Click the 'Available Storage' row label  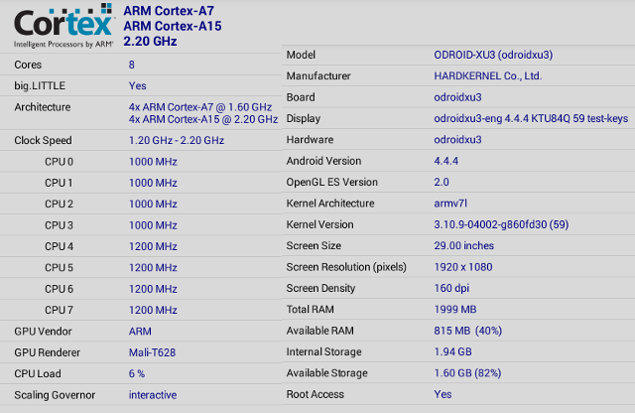[x=326, y=373]
